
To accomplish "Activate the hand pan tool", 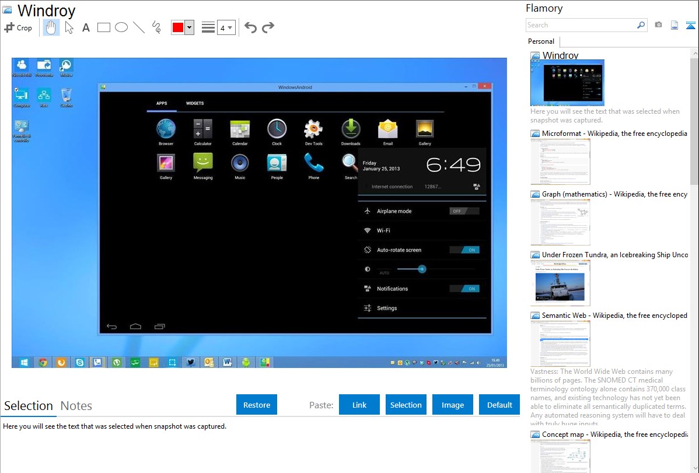I will (51, 27).
